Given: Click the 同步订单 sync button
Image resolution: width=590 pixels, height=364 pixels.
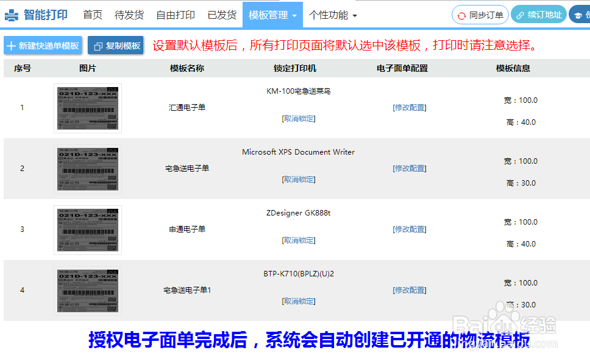Looking at the screenshot, I should [x=480, y=15].
